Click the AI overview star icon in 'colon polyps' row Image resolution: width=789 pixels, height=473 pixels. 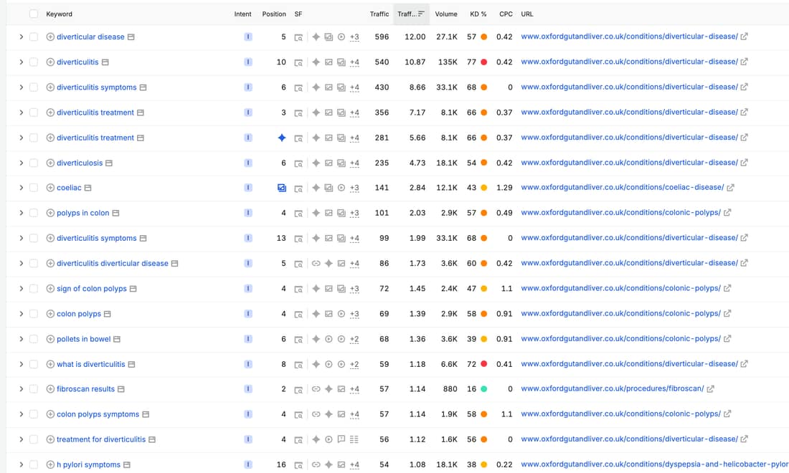316,314
